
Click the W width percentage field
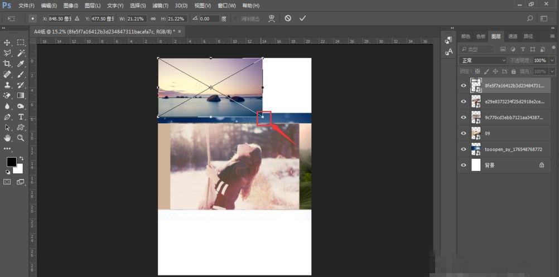136,18
